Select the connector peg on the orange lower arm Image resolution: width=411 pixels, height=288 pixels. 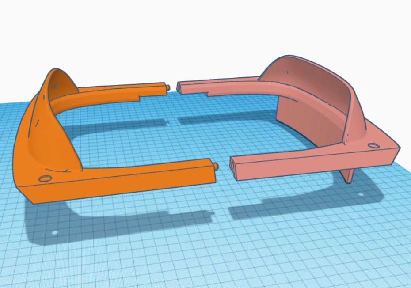pyautogui.click(x=215, y=166)
